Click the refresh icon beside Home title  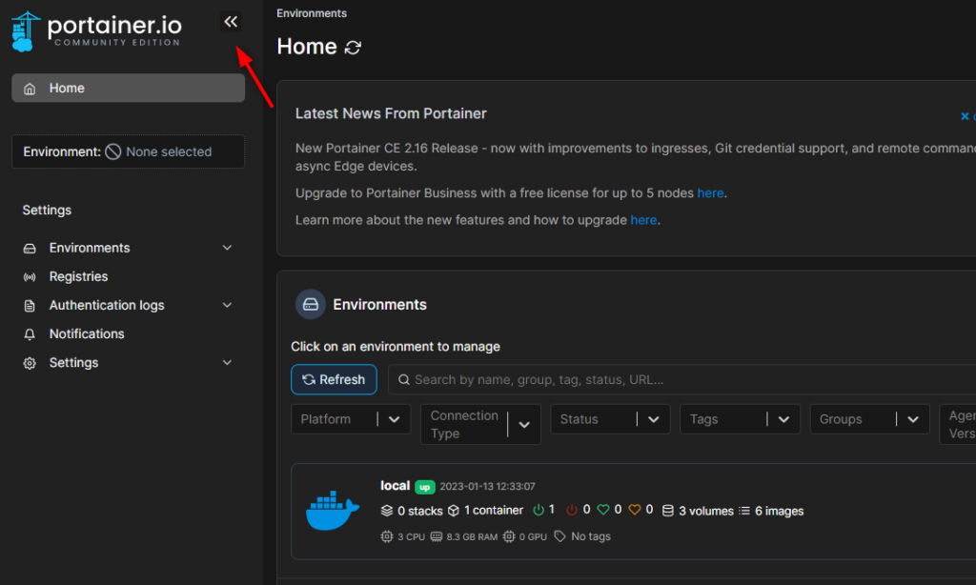coord(353,48)
